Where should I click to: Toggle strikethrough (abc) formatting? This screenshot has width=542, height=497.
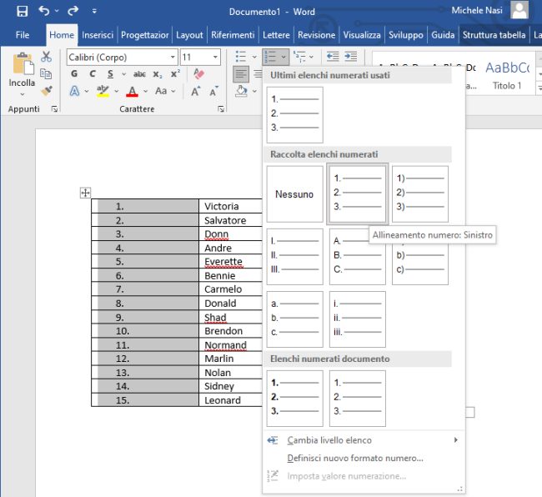[139, 74]
